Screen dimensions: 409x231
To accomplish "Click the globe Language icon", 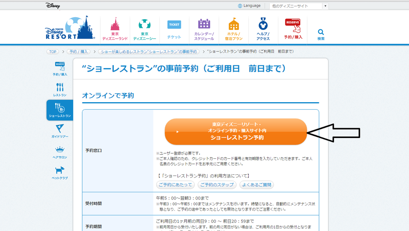I will click(x=240, y=6).
